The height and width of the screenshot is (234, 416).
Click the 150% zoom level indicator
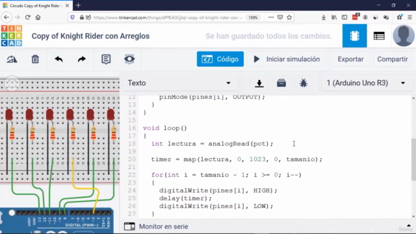tap(253, 18)
